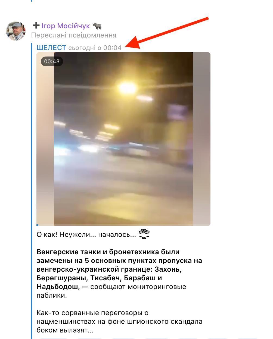
Task: Click the plus icon before the sender name
Action: point(36,26)
